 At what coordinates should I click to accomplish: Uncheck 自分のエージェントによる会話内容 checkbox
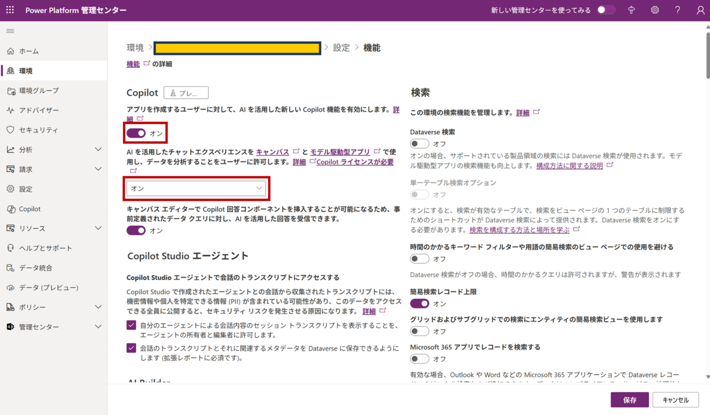click(x=131, y=325)
